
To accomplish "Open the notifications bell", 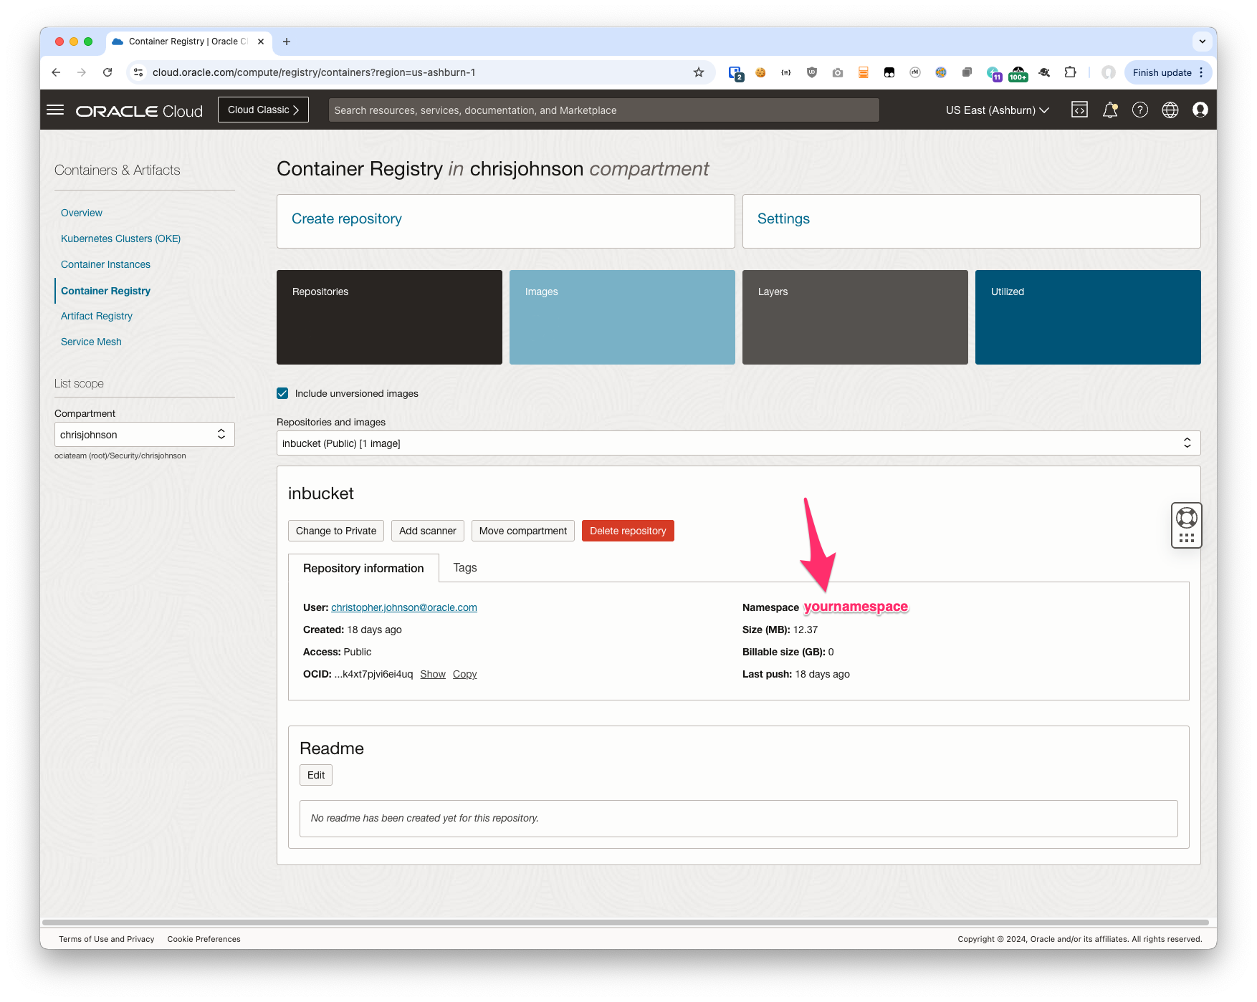I will pos(1110,110).
